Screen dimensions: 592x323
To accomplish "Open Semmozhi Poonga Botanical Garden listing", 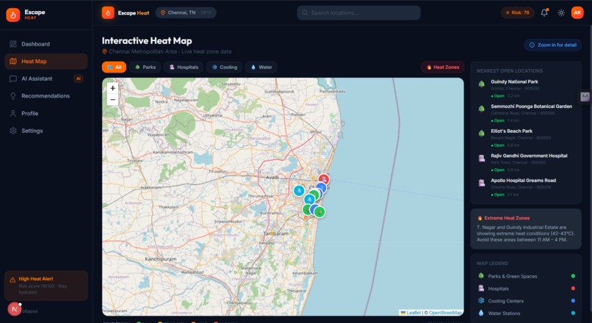I will coord(526,114).
